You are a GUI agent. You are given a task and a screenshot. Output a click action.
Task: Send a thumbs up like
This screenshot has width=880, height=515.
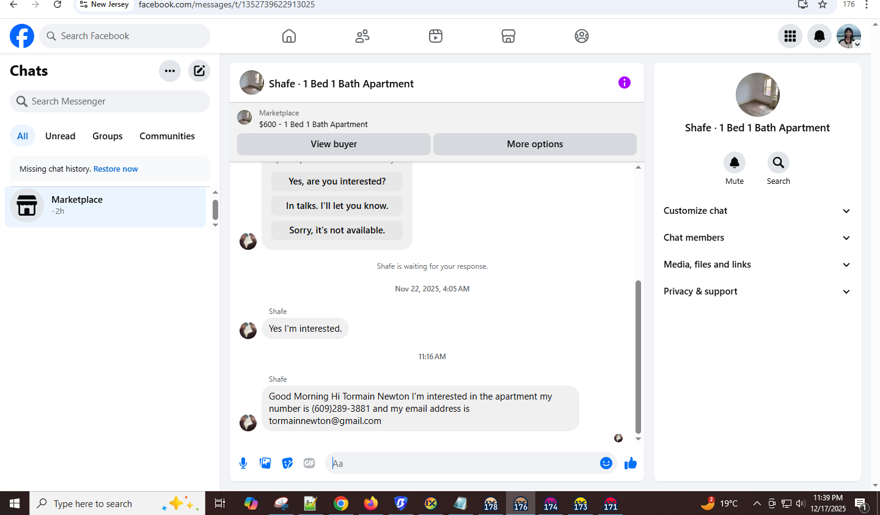(631, 463)
